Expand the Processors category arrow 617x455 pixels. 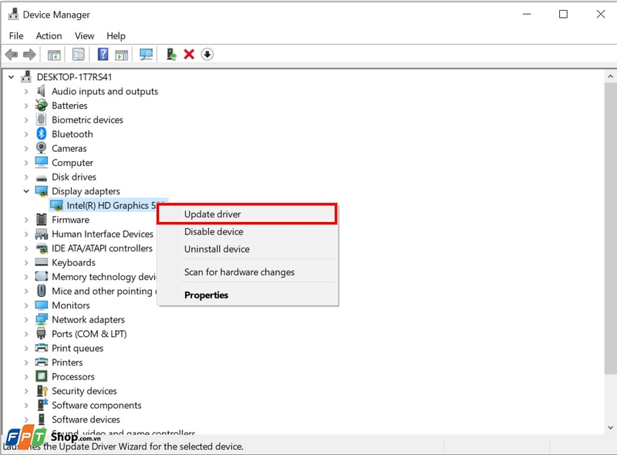tap(26, 376)
